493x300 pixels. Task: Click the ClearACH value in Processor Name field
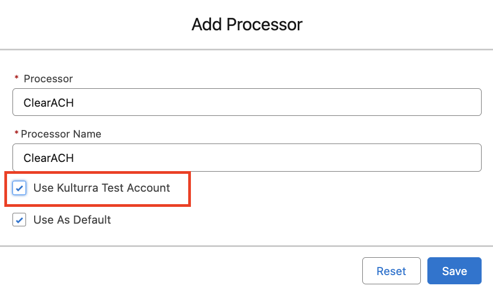(49, 158)
